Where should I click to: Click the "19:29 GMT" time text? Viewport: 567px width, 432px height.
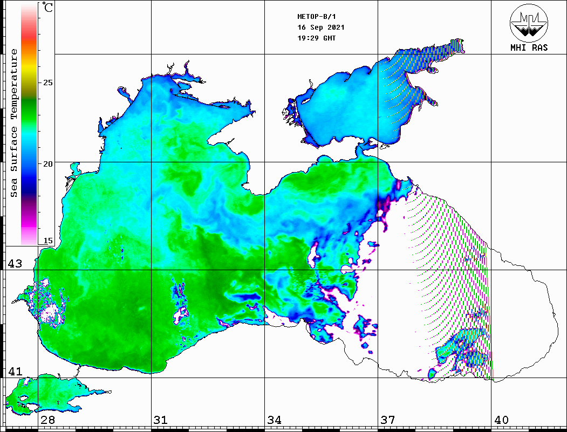click(x=316, y=38)
